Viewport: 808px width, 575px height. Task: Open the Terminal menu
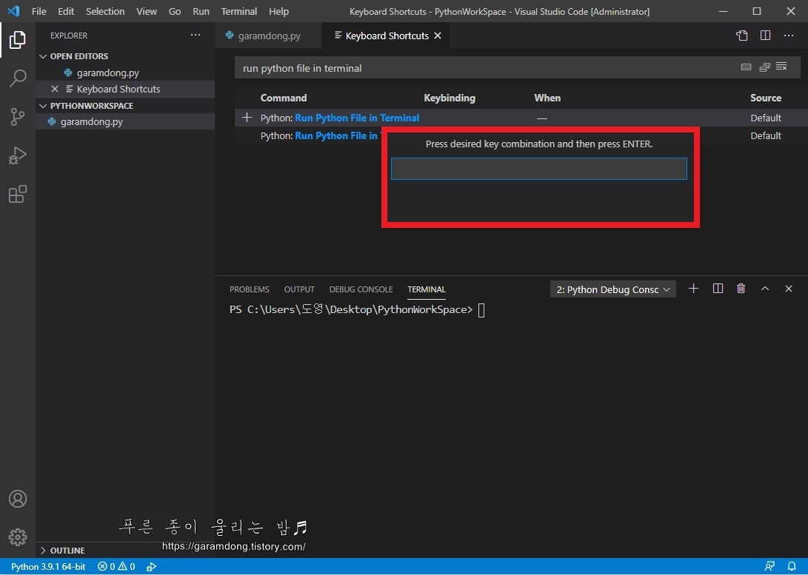tap(239, 11)
